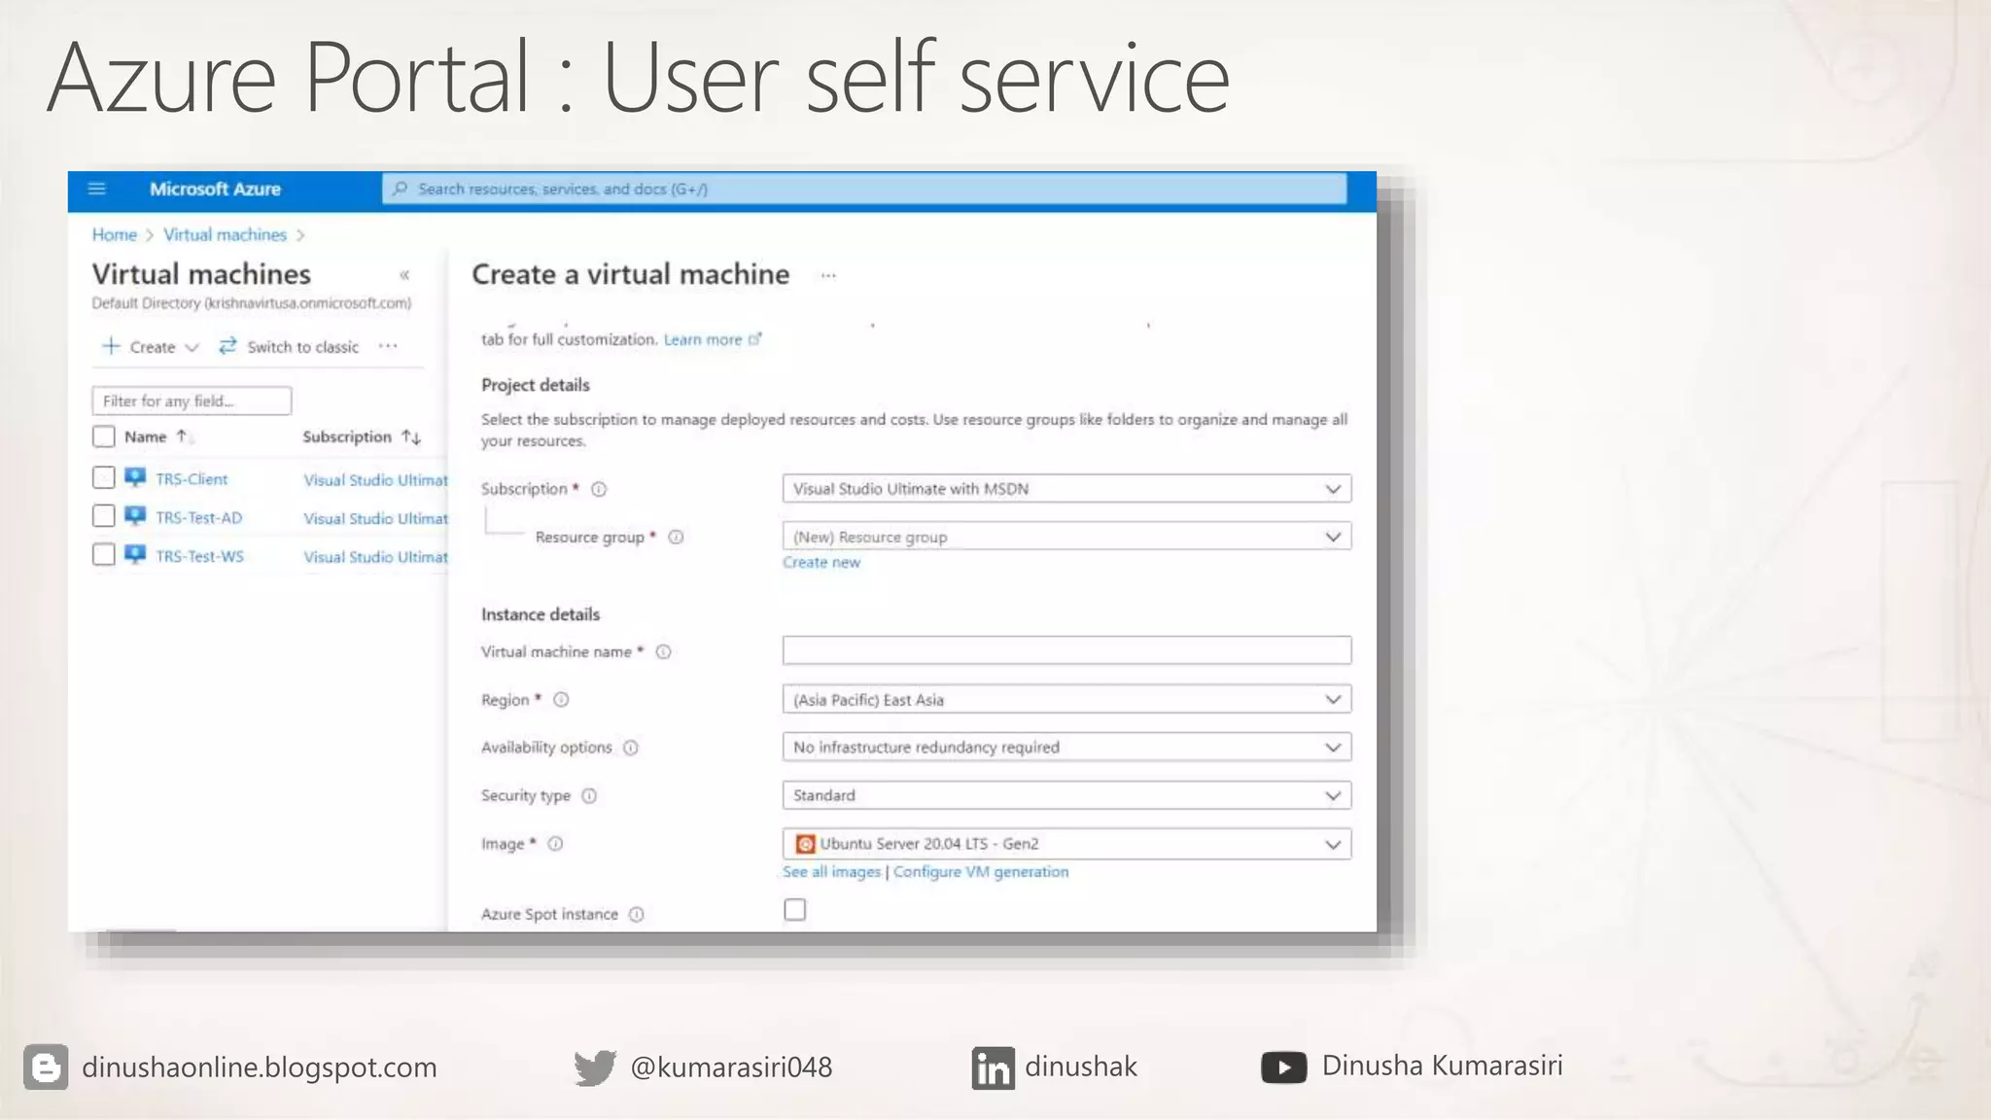Image resolution: width=1991 pixels, height=1120 pixels.
Task: Click the Learn more external link icon
Action: tap(755, 338)
